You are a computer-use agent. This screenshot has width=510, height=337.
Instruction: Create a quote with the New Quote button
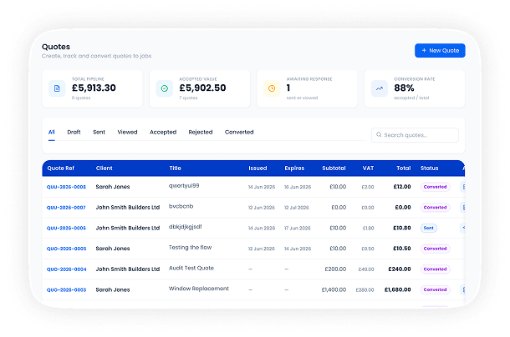click(x=440, y=50)
